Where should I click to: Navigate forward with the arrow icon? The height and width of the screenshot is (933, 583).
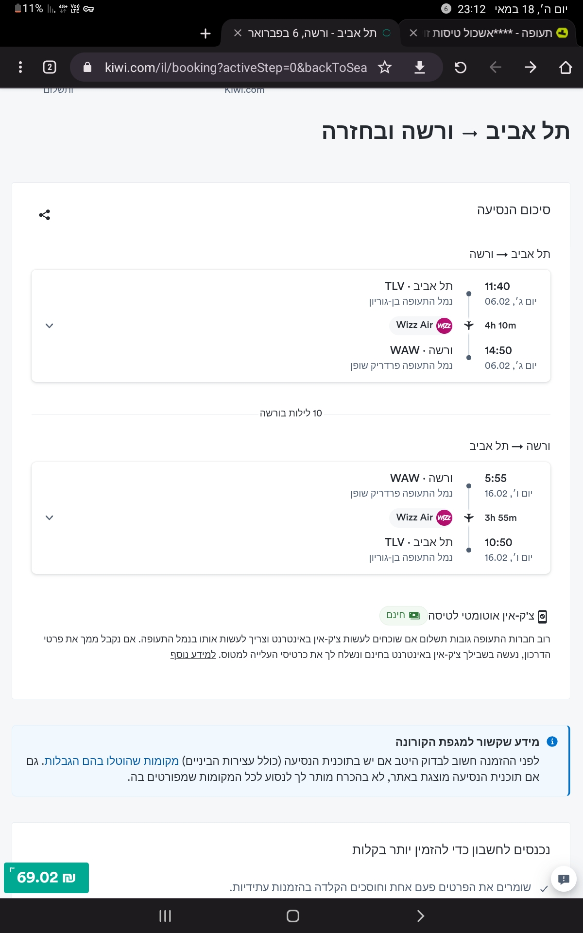point(531,67)
